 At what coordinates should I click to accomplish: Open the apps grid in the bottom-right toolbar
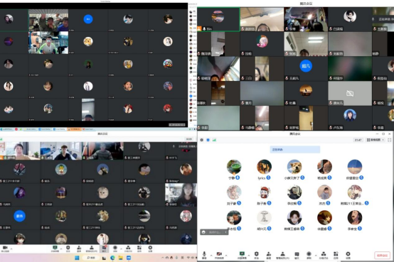pyautogui.click(x=336, y=255)
